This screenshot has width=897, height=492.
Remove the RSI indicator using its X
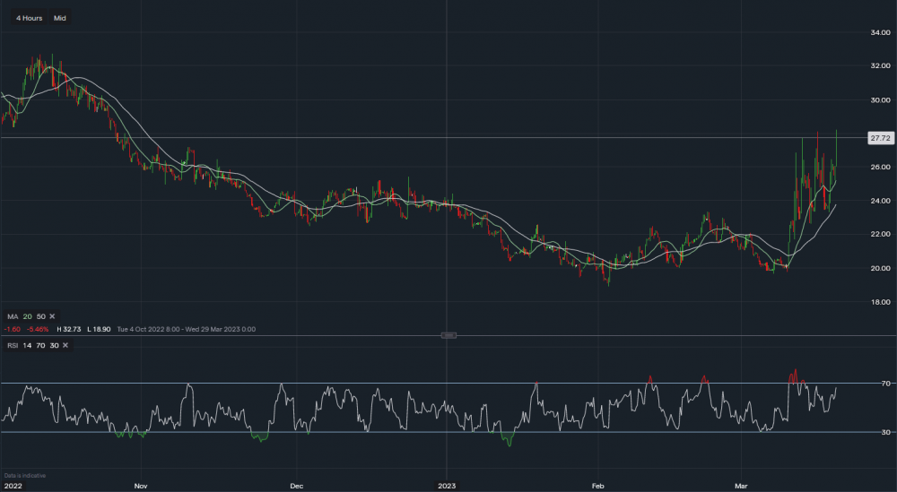65,345
